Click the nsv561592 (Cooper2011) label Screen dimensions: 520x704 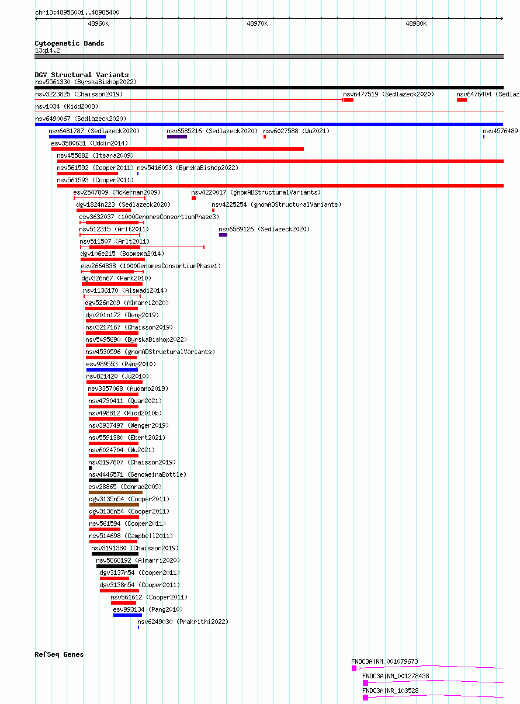pos(95,168)
